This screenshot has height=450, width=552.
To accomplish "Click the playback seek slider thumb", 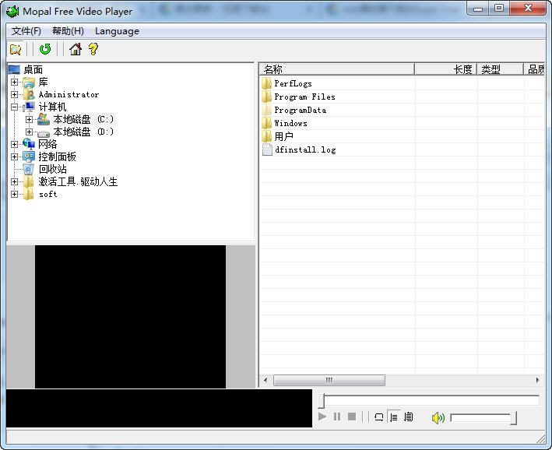I will coord(321,401).
